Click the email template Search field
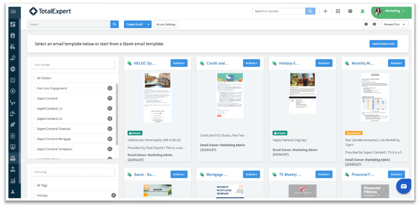The height and width of the screenshot is (208, 420). click(x=69, y=24)
